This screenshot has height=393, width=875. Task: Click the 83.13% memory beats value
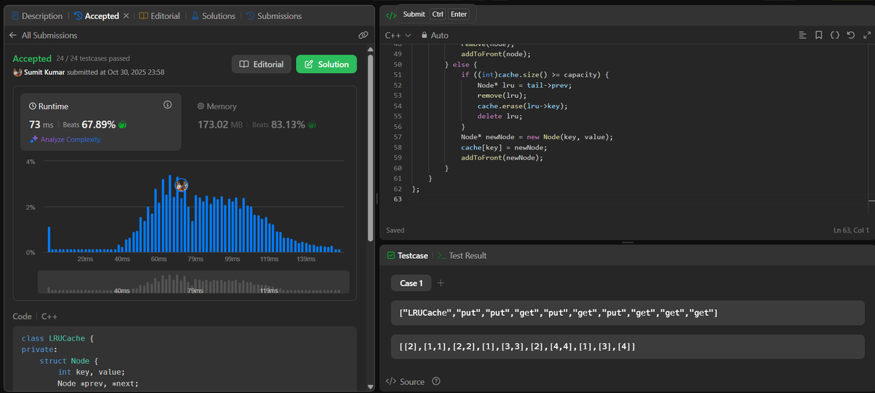pyautogui.click(x=287, y=125)
